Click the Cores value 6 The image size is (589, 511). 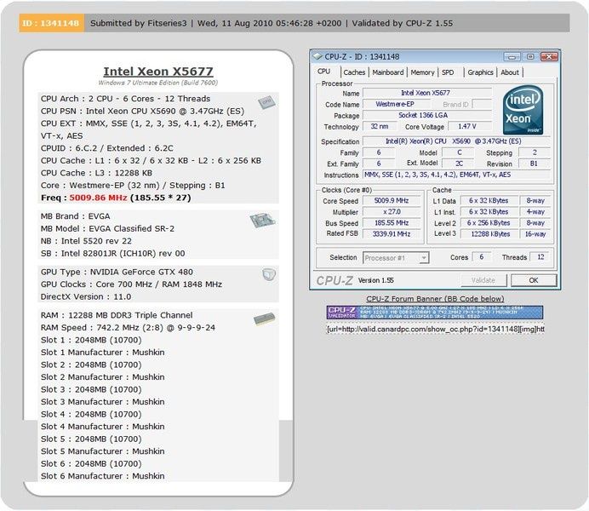point(482,257)
